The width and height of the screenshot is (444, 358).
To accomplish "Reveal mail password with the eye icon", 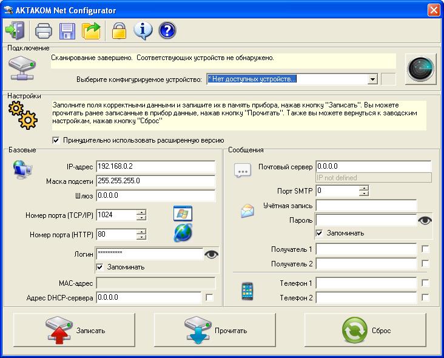I will point(425,220).
